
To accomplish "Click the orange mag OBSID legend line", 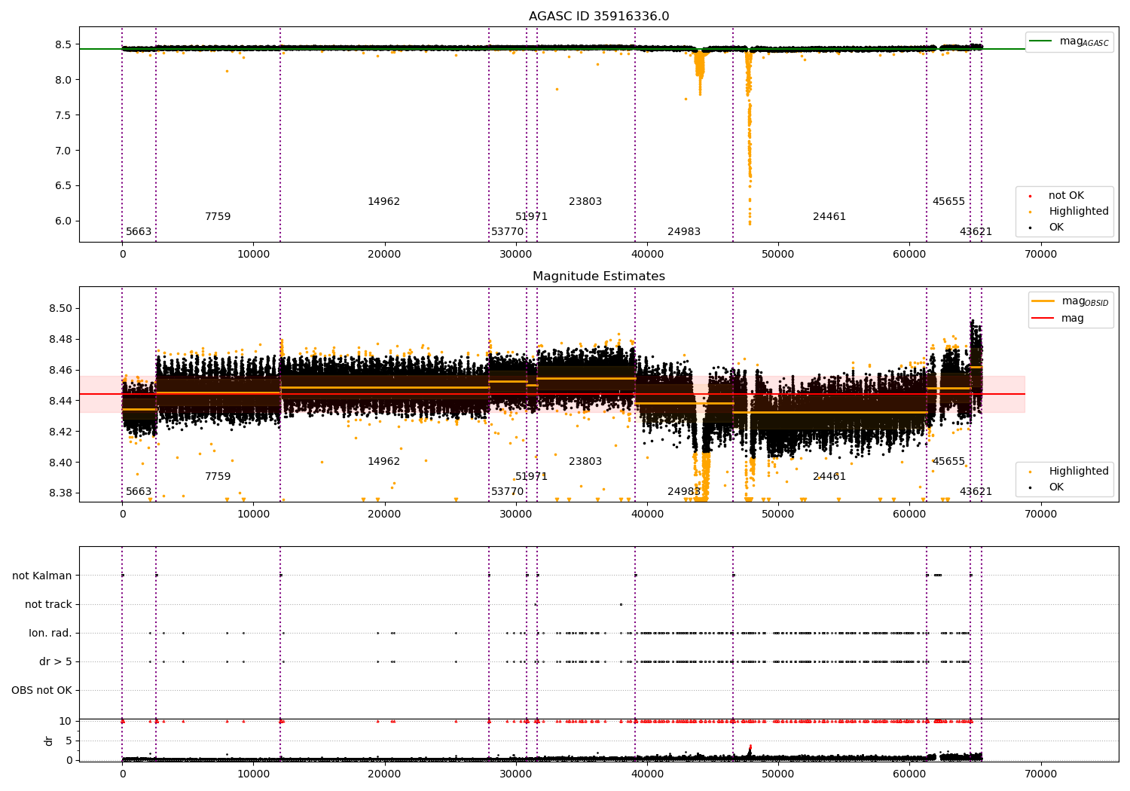I will pos(1043,301).
